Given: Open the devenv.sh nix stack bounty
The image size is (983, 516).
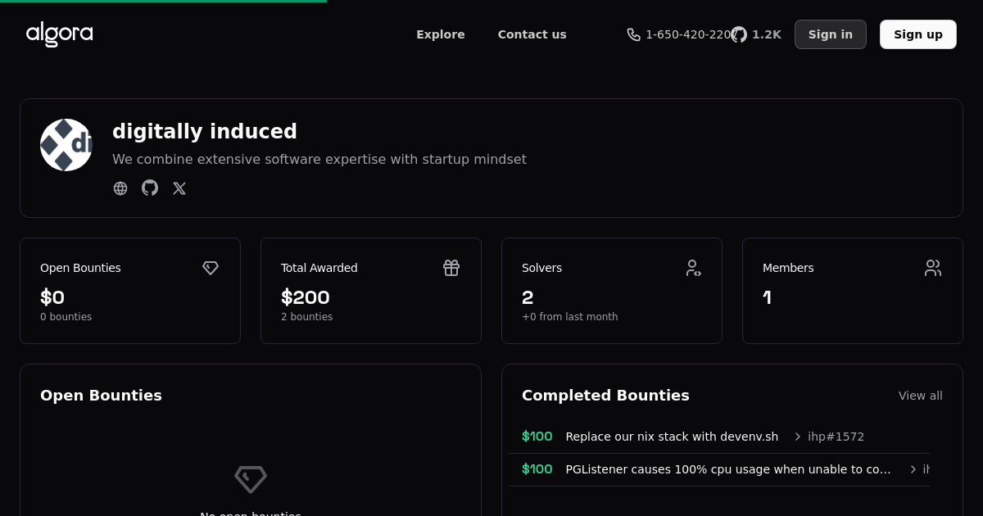Looking at the screenshot, I should [x=672, y=437].
